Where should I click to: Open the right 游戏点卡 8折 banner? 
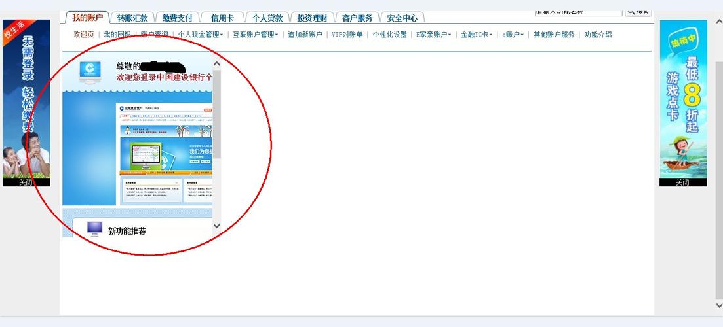683,99
